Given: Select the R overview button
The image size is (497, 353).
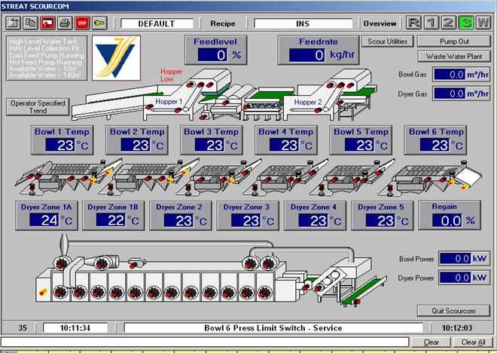Looking at the screenshot, I should tap(415, 23).
